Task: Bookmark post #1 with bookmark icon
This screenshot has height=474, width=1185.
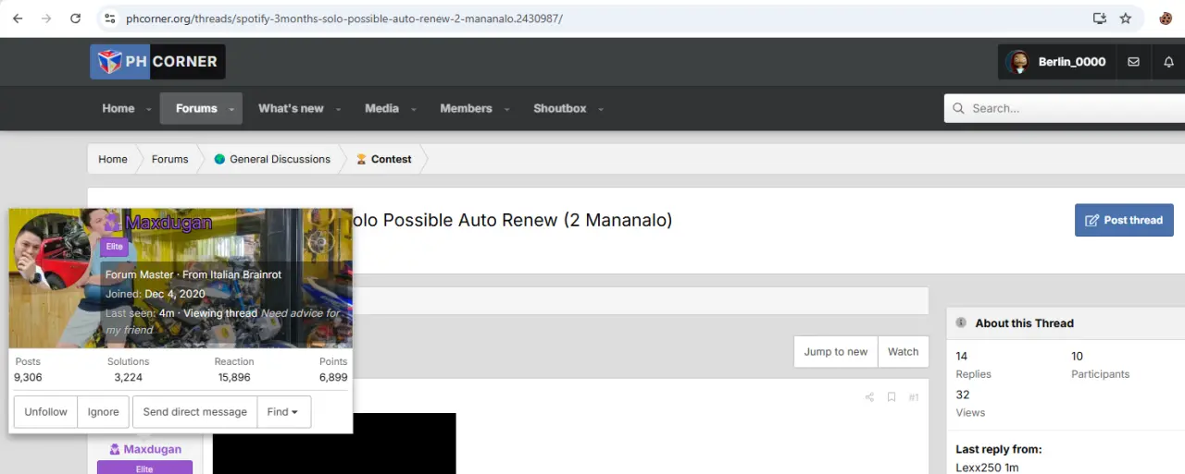Action: [x=892, y=397]
